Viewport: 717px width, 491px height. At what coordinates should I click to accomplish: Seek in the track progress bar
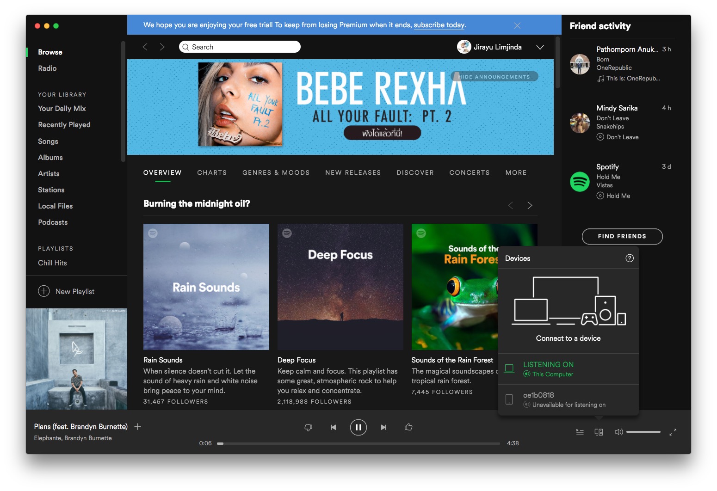tap(358, 443)
